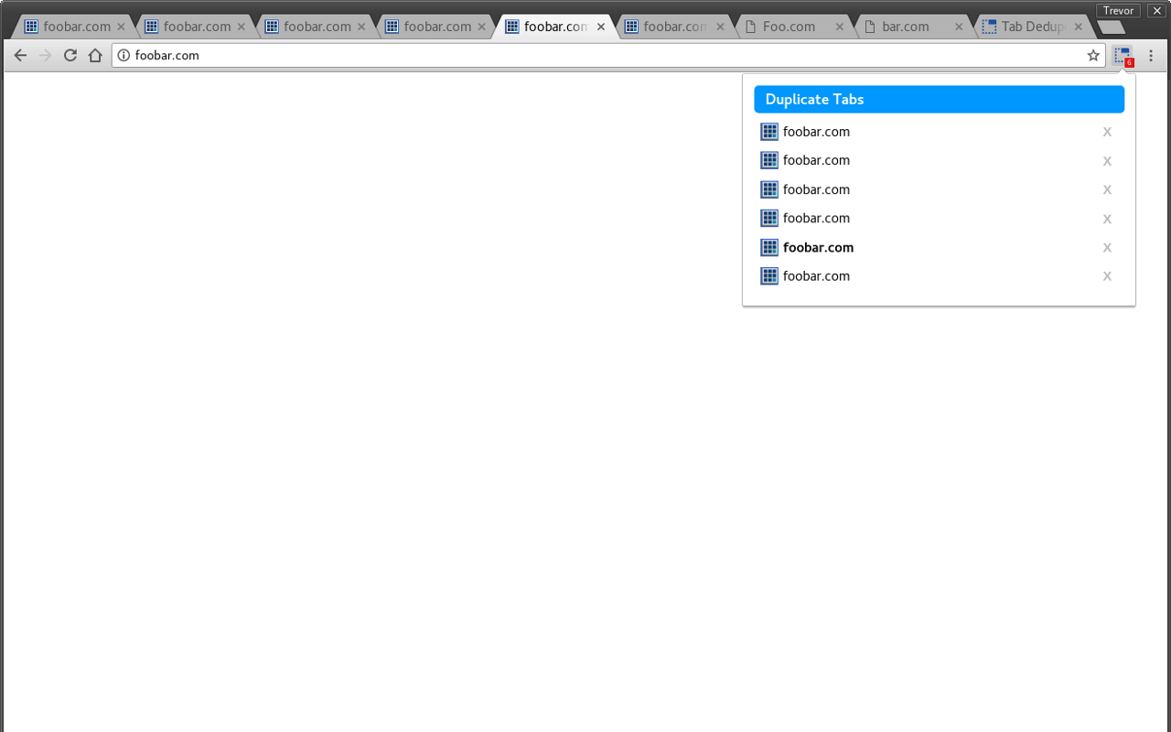Click the Duplicate Tabs header
The width and height of the screenshot is (1171, 732).
[939, 99]
